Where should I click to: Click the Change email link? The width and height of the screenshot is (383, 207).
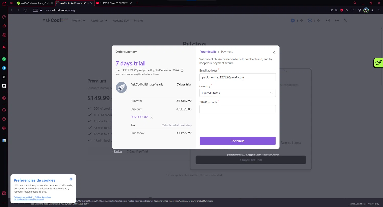click(x=275, y=155)
